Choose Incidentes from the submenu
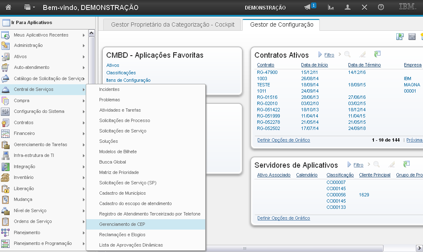Image resolution: width=423 pixels, height=252 pixels. [x=109, y=89]
